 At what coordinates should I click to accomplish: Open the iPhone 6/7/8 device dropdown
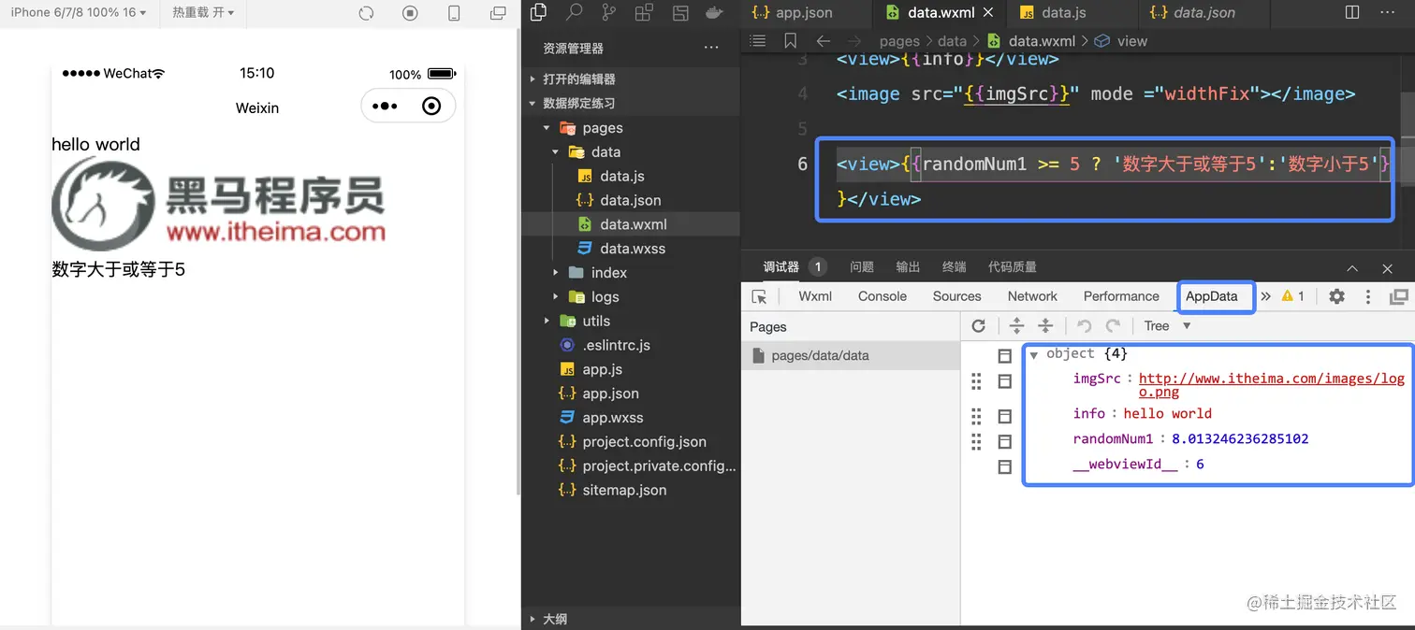tap(79, 12)
